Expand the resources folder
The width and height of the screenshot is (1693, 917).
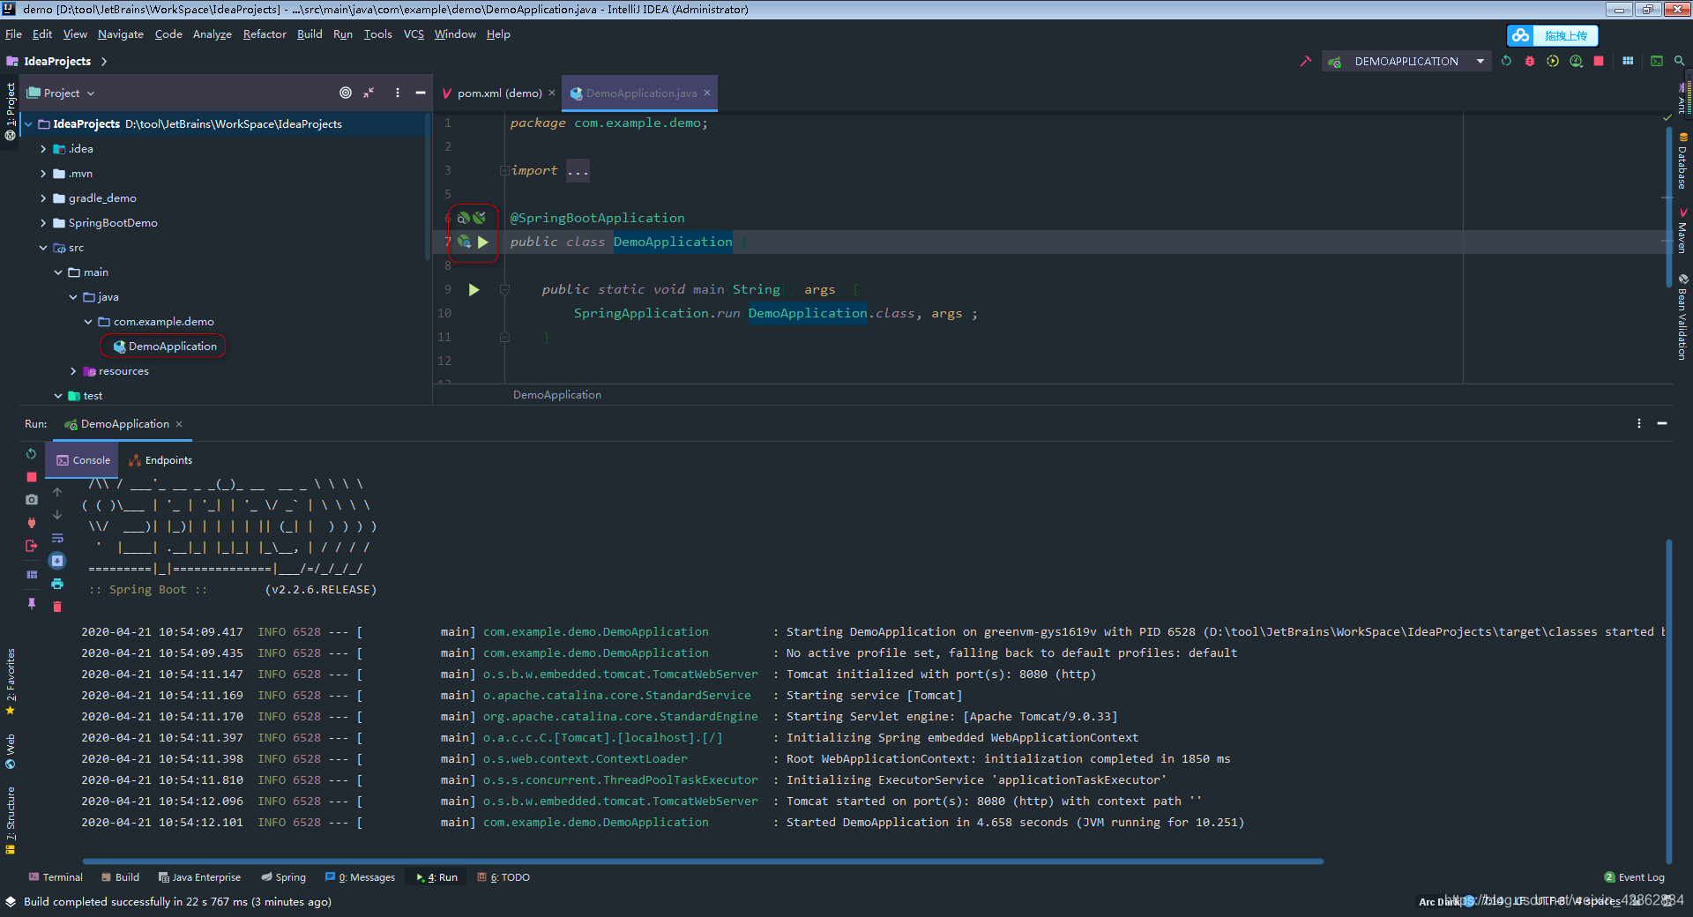(73, 371)
